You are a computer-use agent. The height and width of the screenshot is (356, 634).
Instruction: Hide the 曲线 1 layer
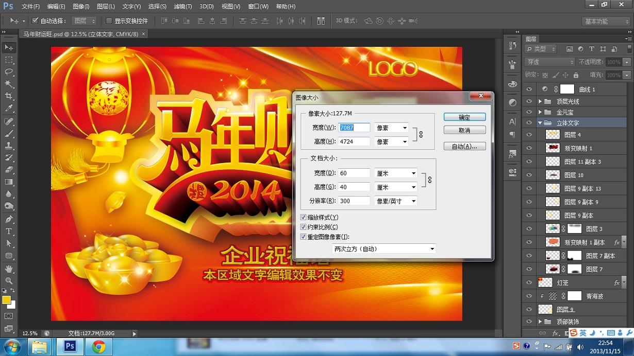click(x=529, y=89)
